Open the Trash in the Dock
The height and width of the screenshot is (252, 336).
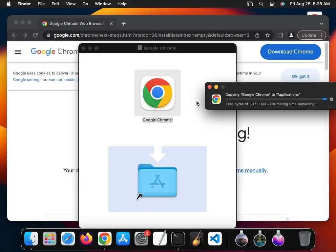click(305, 239)
